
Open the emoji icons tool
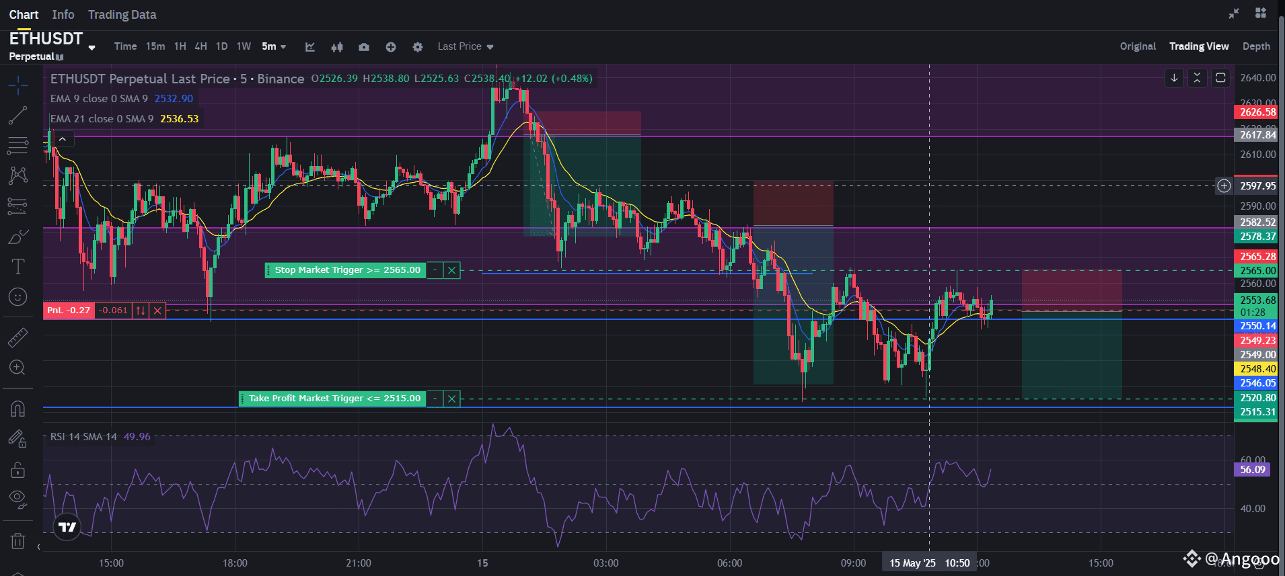tap(17, 296)
